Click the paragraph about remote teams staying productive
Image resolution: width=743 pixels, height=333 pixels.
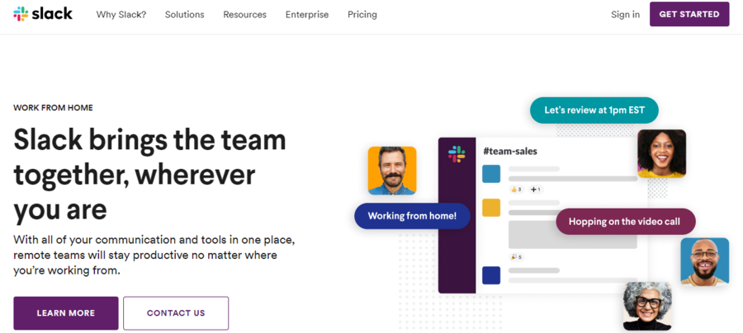pos(154,256)
